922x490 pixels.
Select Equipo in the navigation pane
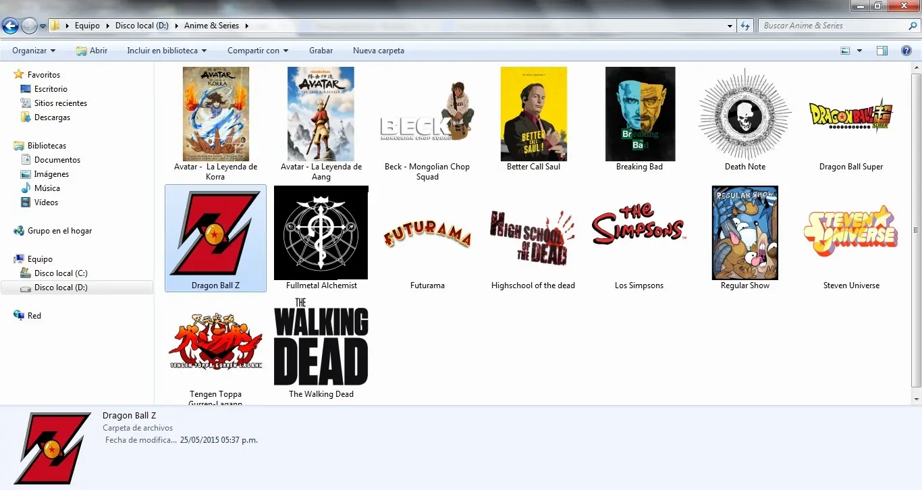[40, 259]
